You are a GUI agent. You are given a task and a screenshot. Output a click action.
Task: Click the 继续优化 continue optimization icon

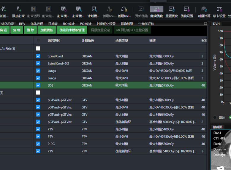(x=156, y=9)
